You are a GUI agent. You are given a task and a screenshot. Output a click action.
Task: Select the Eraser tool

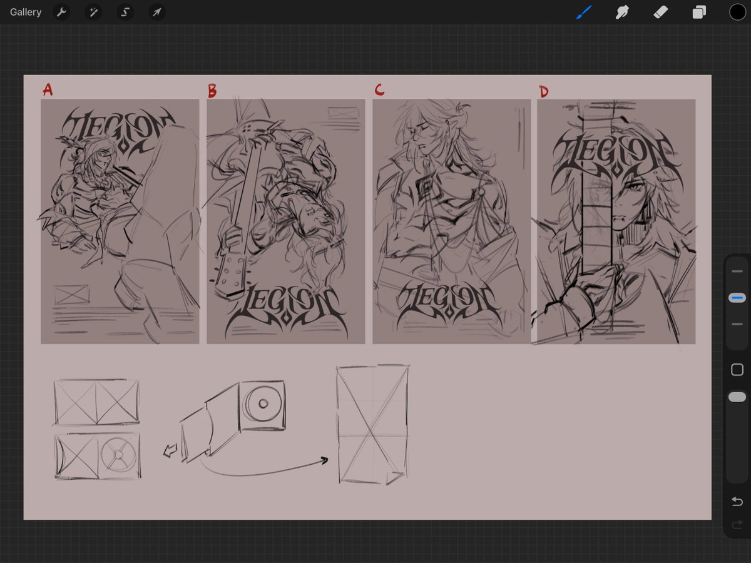(661, 12)
